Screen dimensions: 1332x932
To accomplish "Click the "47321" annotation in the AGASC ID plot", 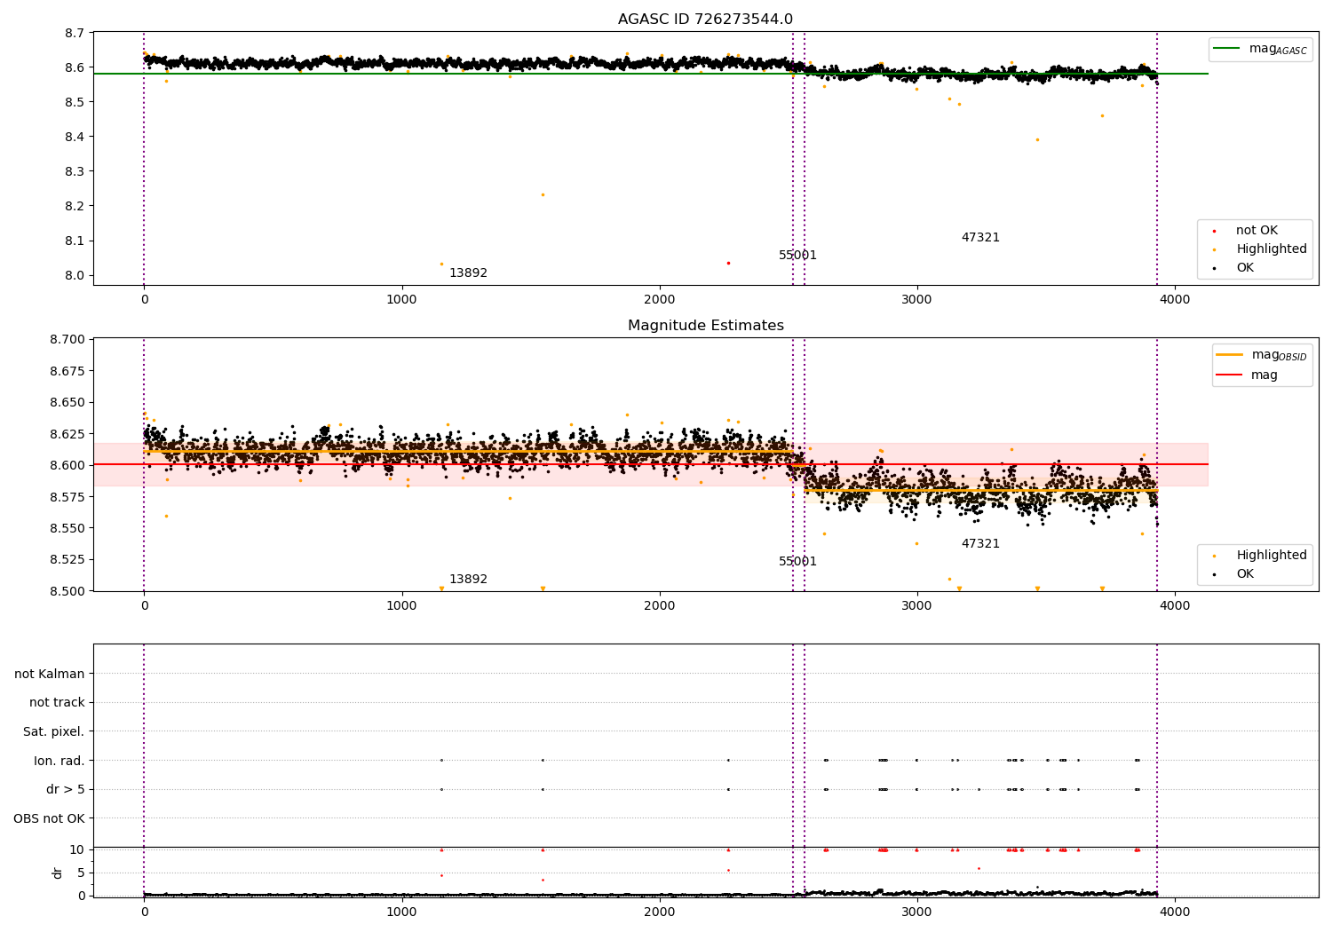I will coord(980,238).
